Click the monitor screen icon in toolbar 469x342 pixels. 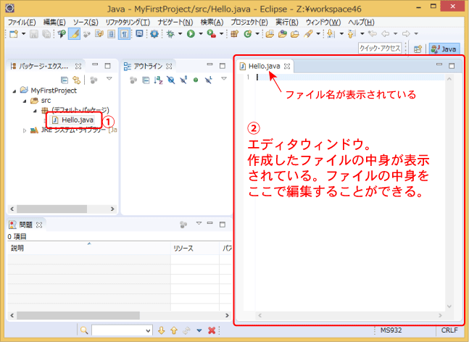pyautogui.click(x=139, y=34)
